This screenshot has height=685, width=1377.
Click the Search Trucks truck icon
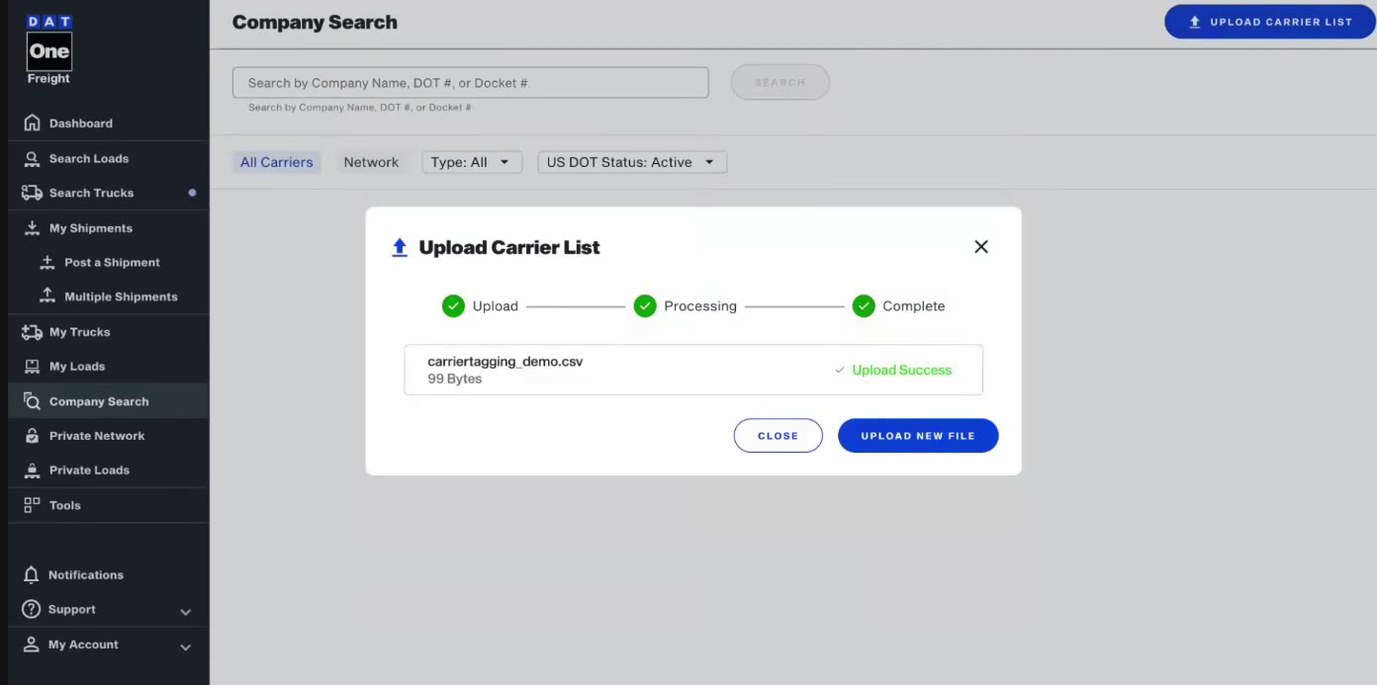[32, 193]
